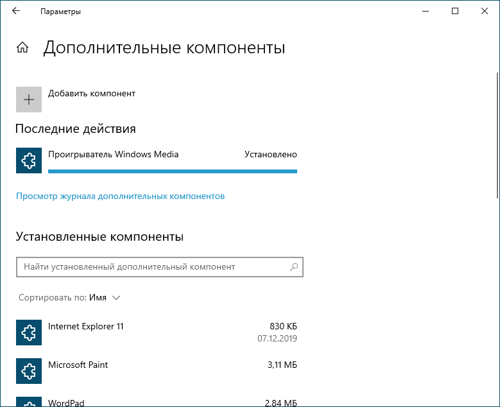Click the plus icon to add a component

(x=29, y=100)
